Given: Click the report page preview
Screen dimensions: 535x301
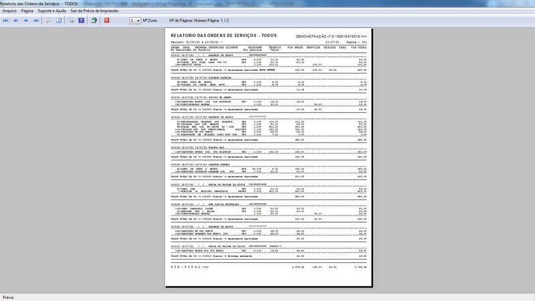Looking at the screenshot, I should (x=269, y=157).
